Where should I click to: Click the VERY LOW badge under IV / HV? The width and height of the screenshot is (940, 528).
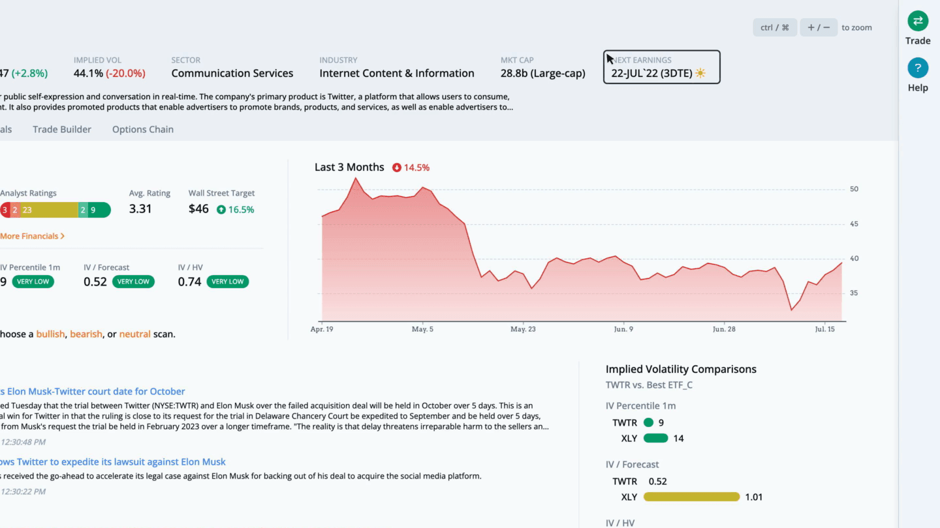pos(228,282)
